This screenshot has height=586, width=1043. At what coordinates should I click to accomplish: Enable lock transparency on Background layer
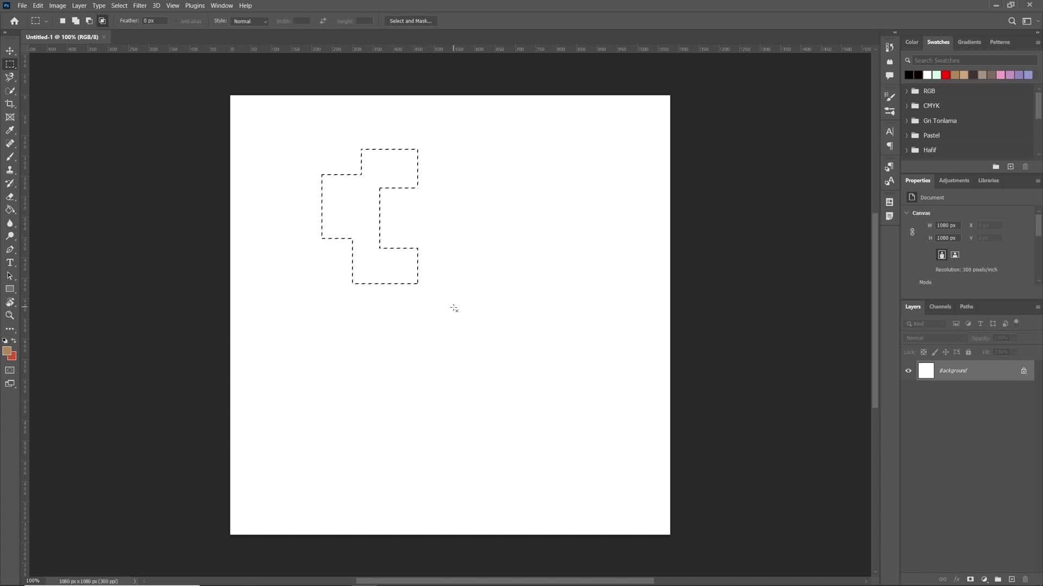click(x=923, y=352)
